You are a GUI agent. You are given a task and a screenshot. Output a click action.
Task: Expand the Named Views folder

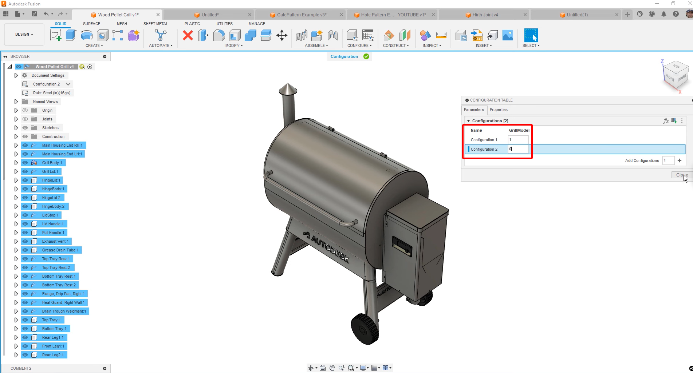point(16,102)
